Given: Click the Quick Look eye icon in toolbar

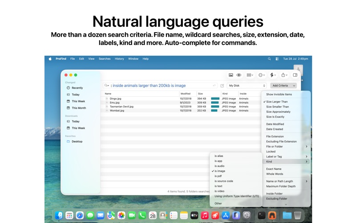Looking at the screenshot, I should tap(239, 75).
